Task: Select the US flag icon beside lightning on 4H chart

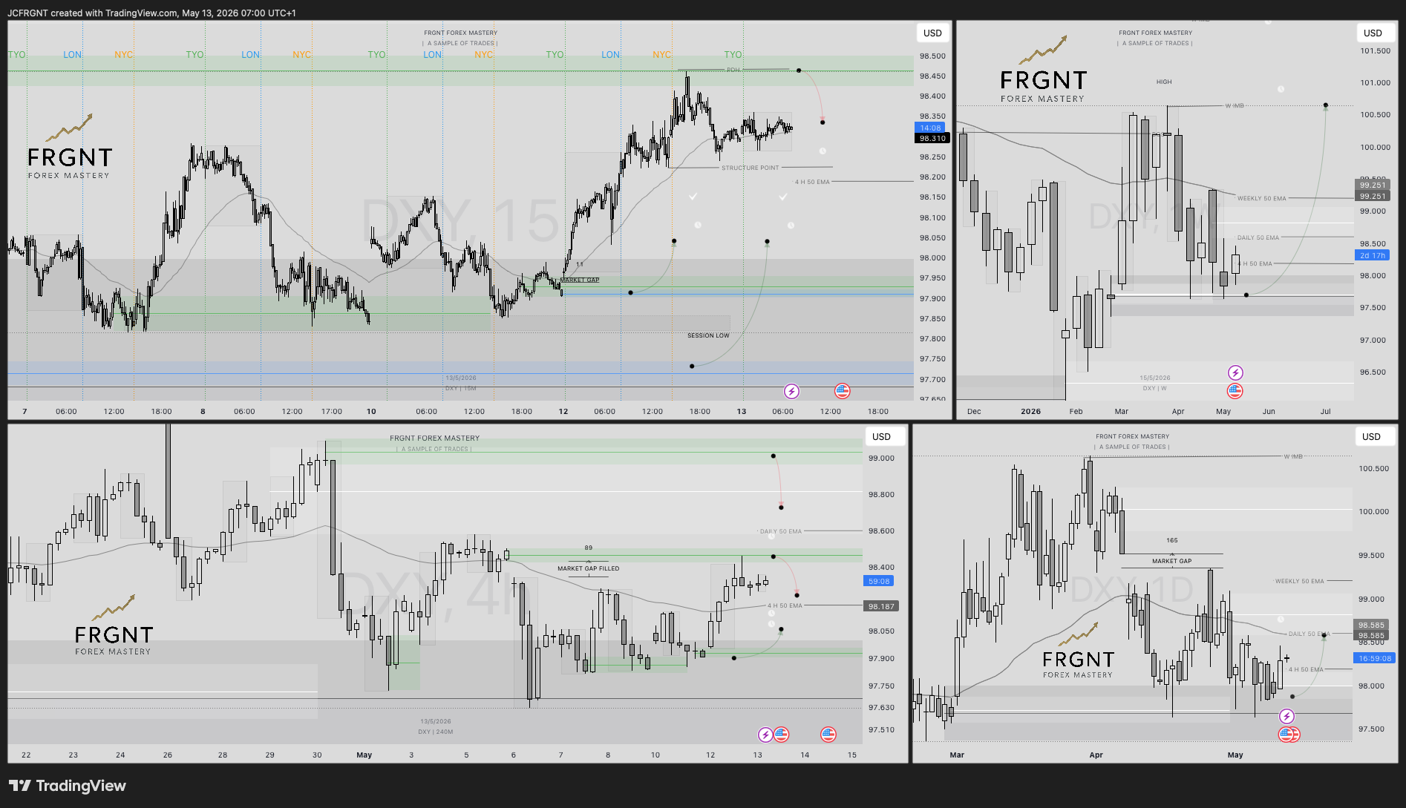Action: (781, 735)
